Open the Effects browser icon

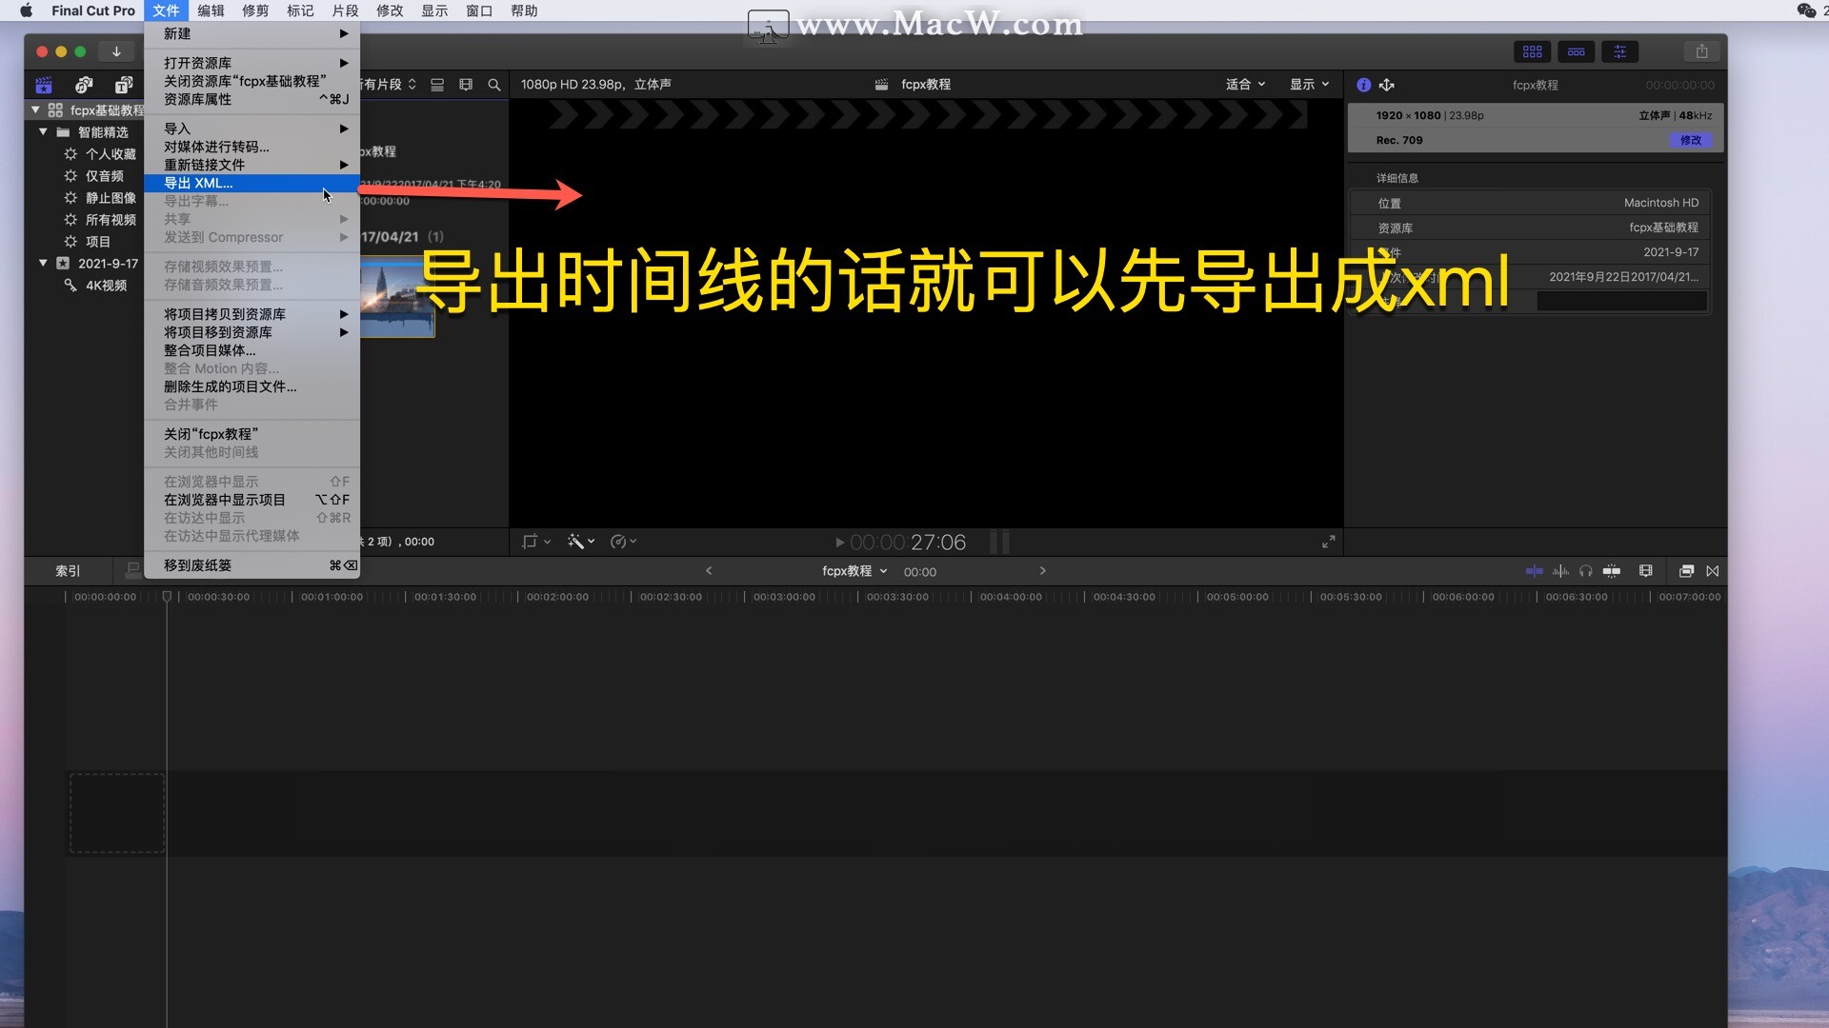[x=1686, y=571]
